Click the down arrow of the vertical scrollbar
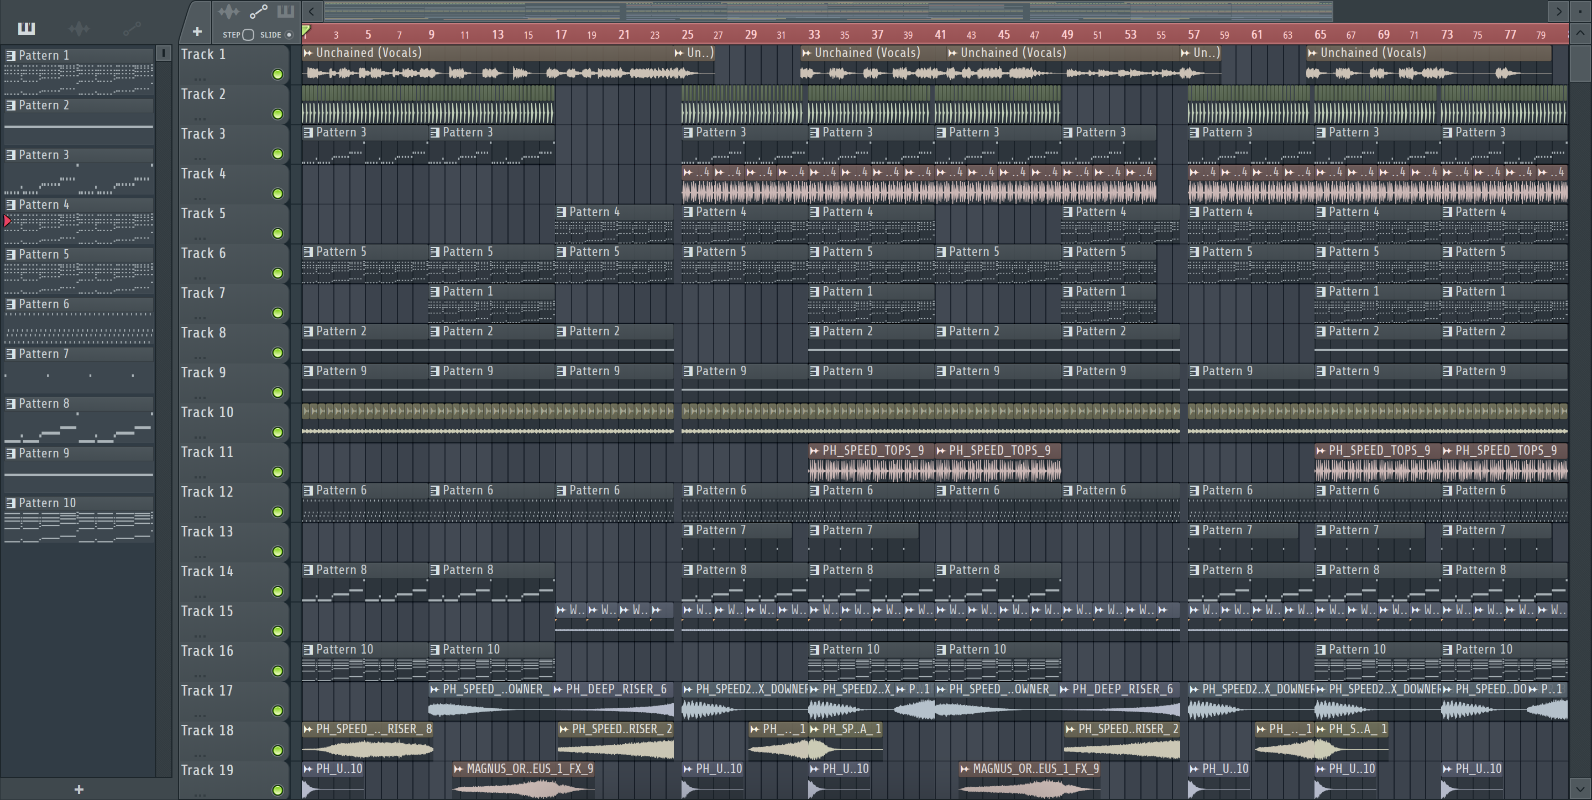The width and height of the screenshot is (1592, 800). coord(1580,789)
